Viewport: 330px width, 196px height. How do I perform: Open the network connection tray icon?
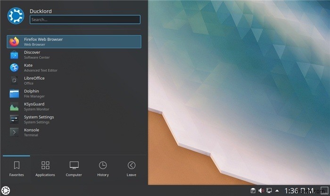(x=269, y=190)
